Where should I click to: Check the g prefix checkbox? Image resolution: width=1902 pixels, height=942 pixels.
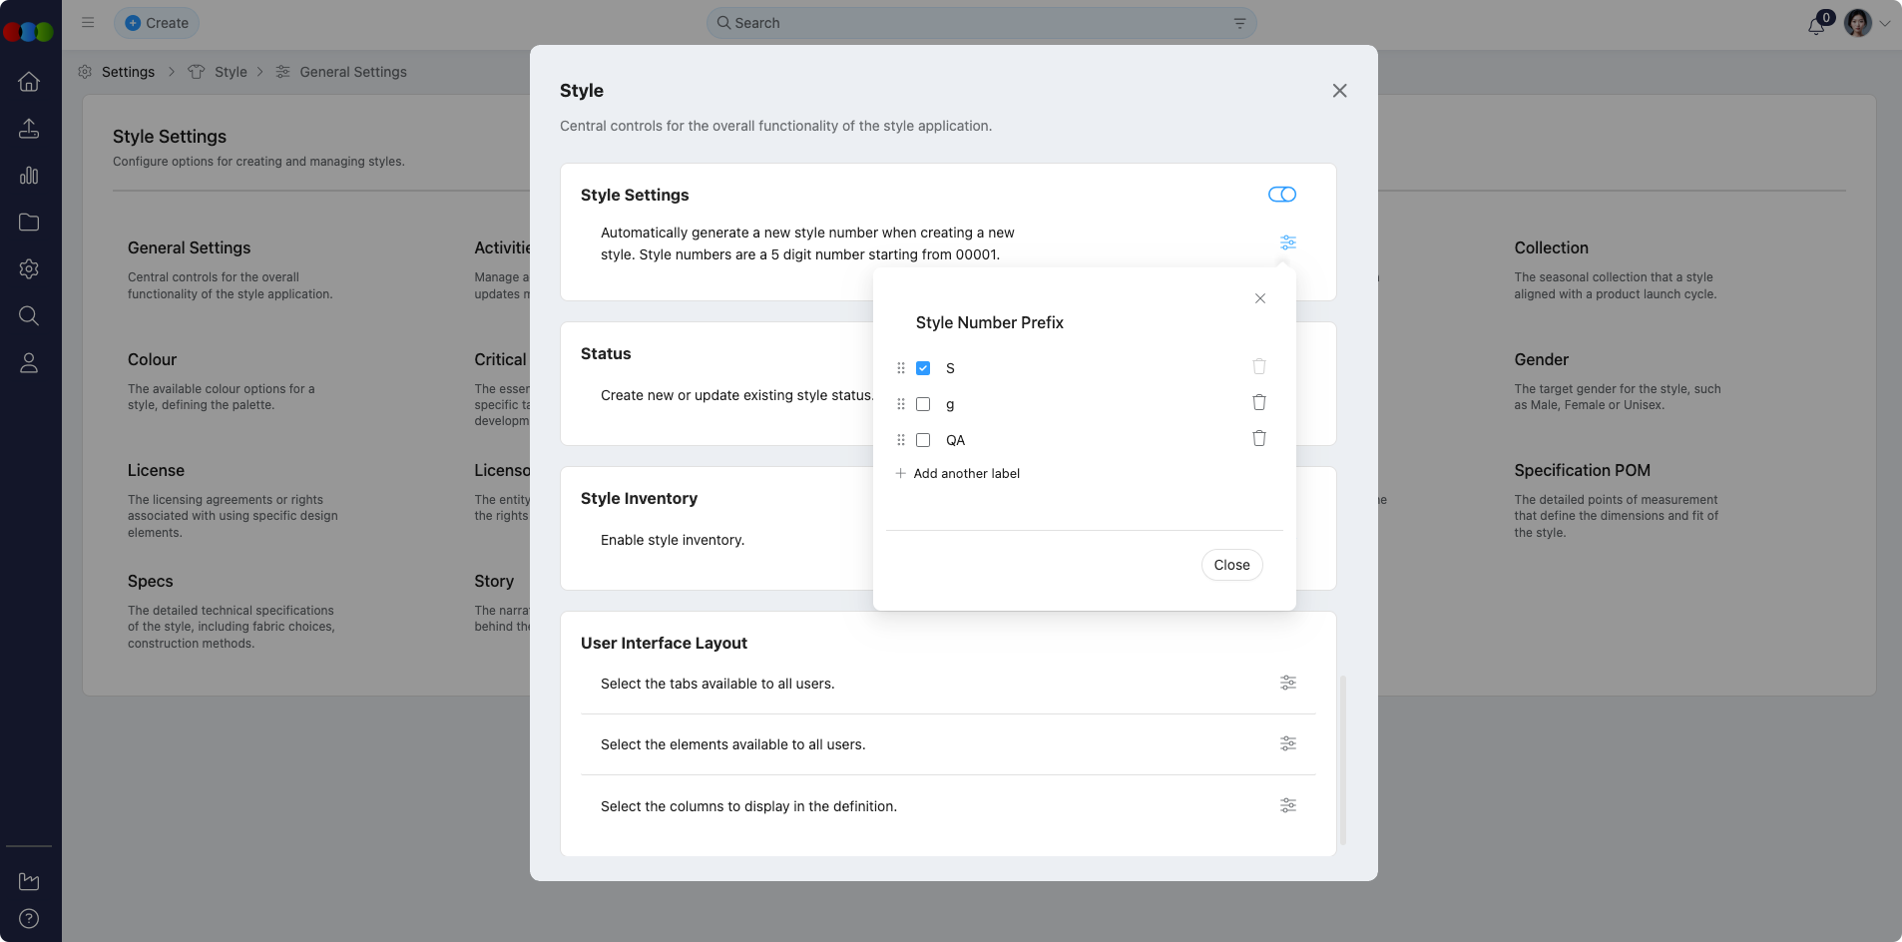[923, 404]
